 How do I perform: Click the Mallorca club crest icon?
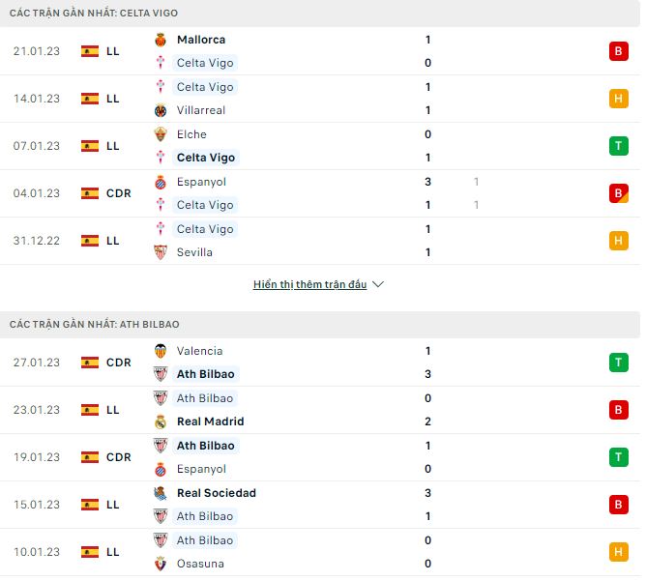[x=161, y=40]
